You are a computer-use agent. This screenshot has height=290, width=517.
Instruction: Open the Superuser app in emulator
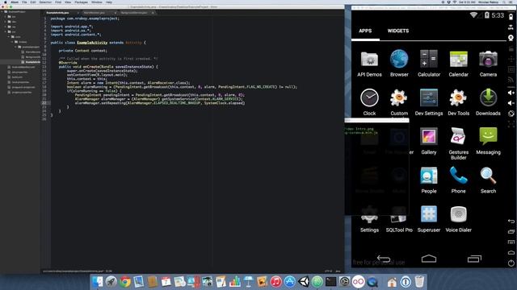[429, 219]
